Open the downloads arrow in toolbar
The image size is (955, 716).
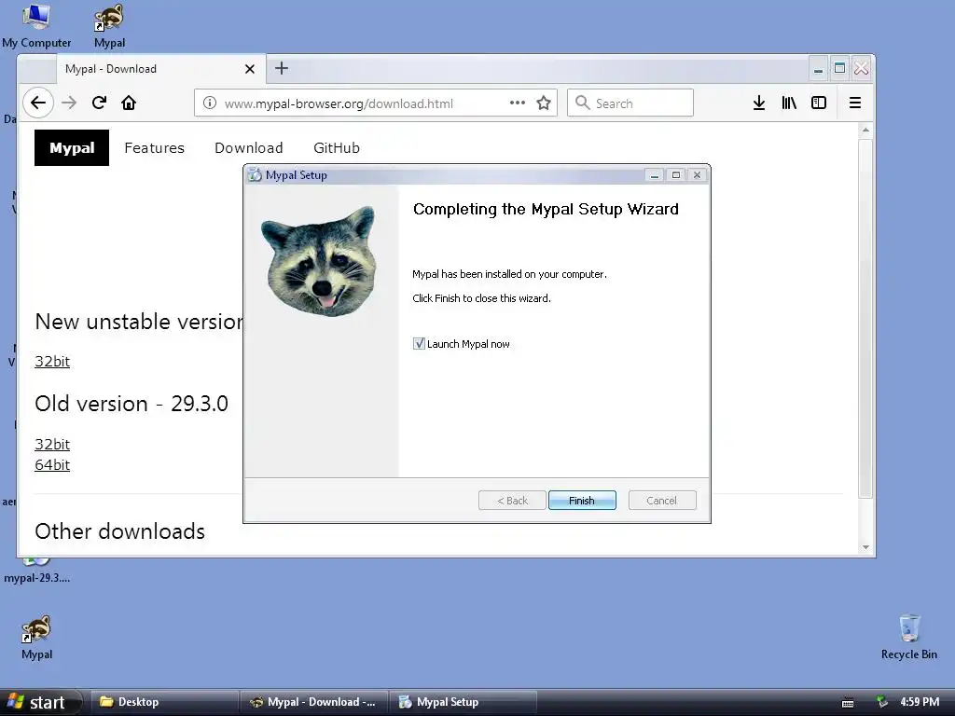pyautogui.click(x=759, y=103)
